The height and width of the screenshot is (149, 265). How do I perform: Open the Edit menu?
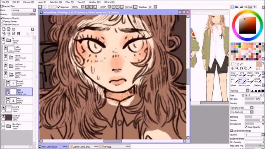coord(16,2)
